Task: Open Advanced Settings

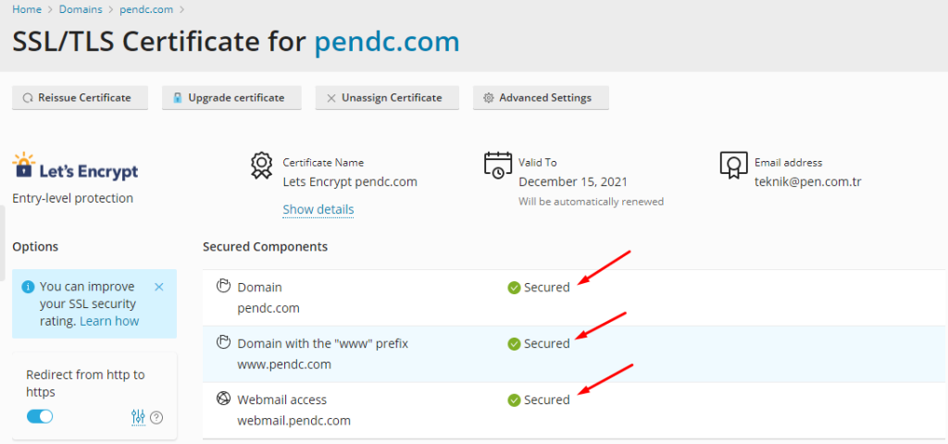Action: tap(541, 98)
